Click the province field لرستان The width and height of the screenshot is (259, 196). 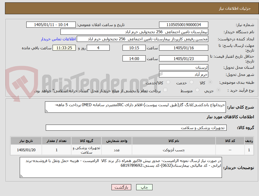tap(184, 67)
